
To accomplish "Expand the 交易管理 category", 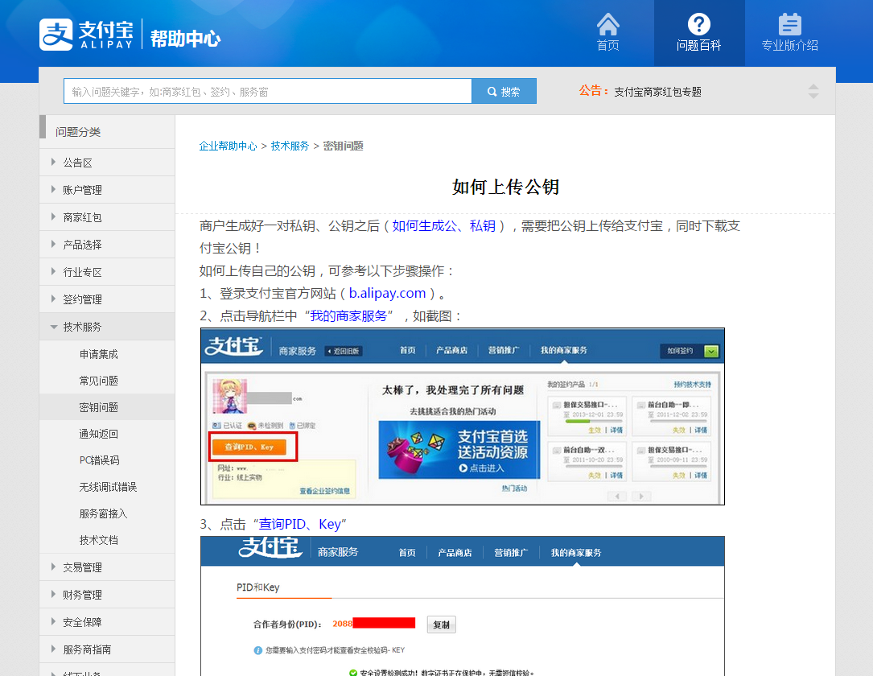I will [x=107, y=567].
